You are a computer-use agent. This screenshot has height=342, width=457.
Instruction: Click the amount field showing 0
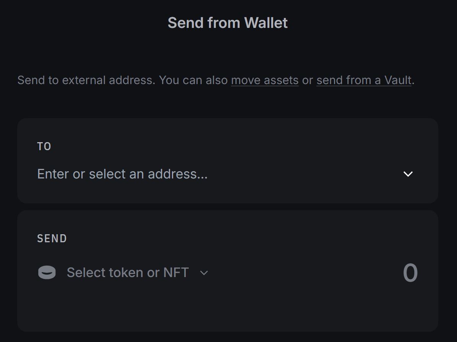410,273
